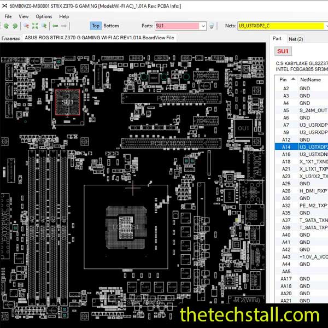
Task: Select pin A21 X_L1X1_TXP row
Action: [x=301, y=169]
